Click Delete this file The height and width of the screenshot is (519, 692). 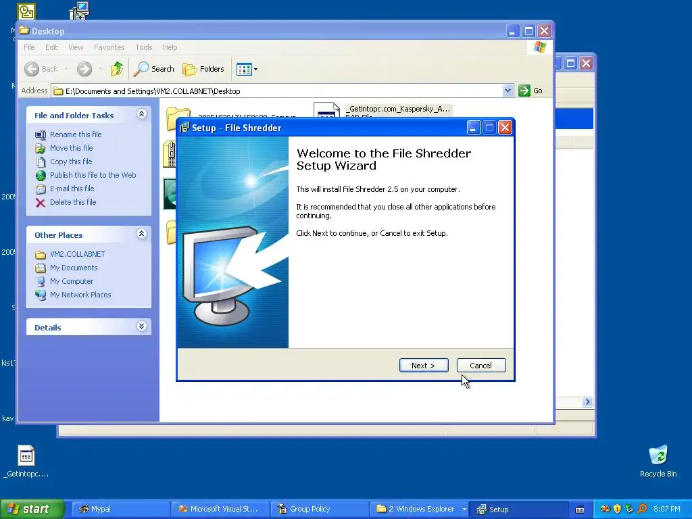point(73,202)
